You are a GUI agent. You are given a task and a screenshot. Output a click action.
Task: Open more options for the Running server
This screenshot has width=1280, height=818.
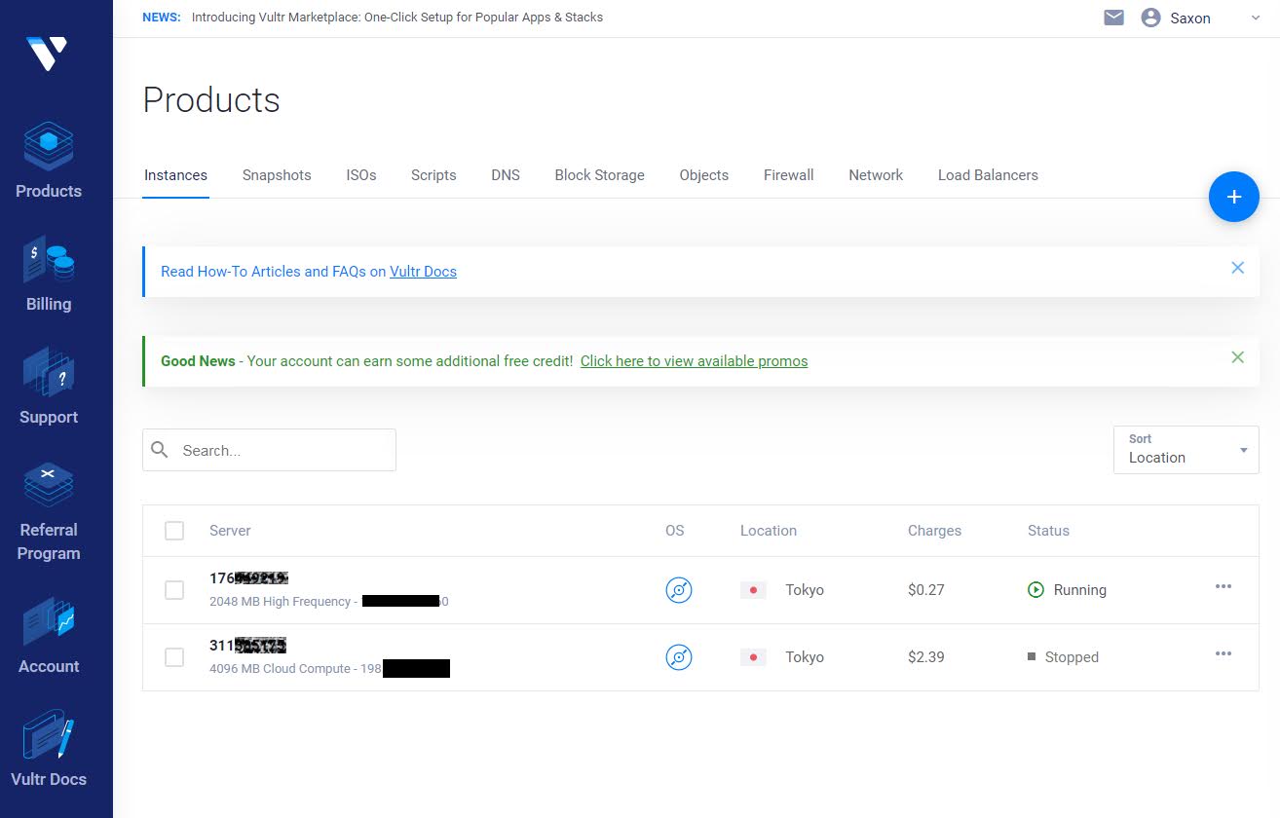click(1224, 586)
